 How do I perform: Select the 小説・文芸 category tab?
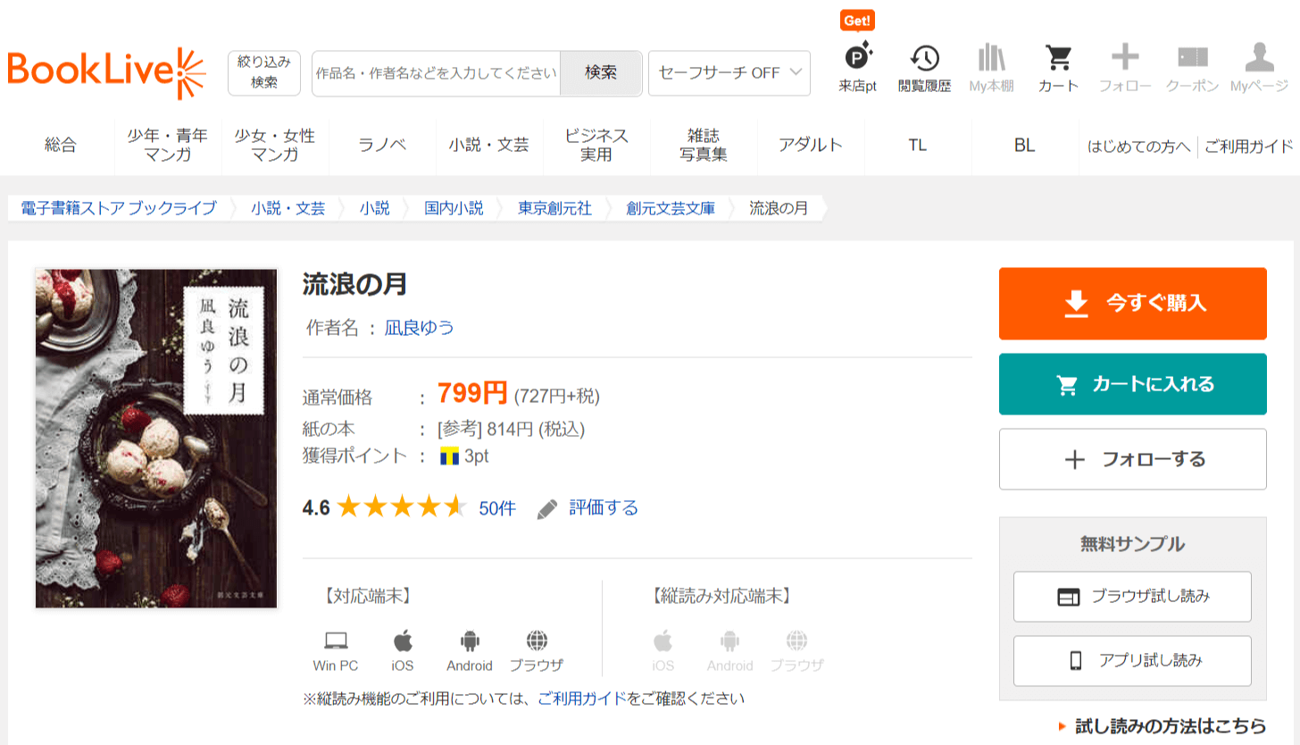pos(489,145)
